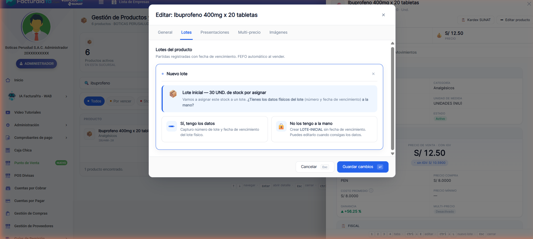Dismiss the Nuevo lote panel
Screen dimensions: 533x239
pyautogui.click(x=373, y=74)
